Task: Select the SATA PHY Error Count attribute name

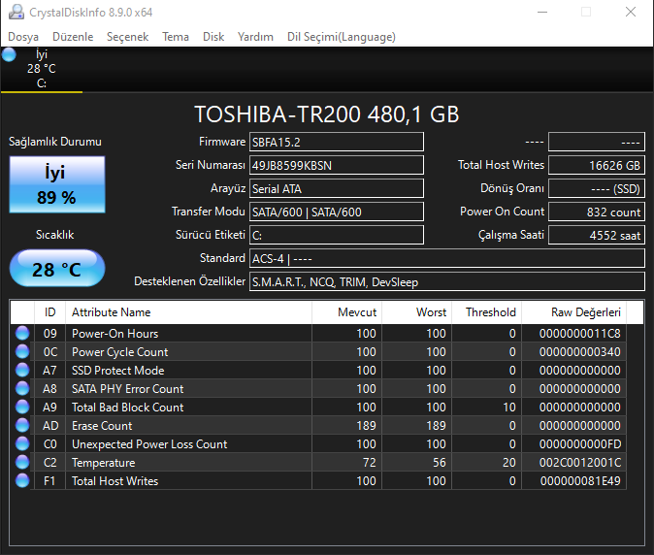Action: [128, 389]
